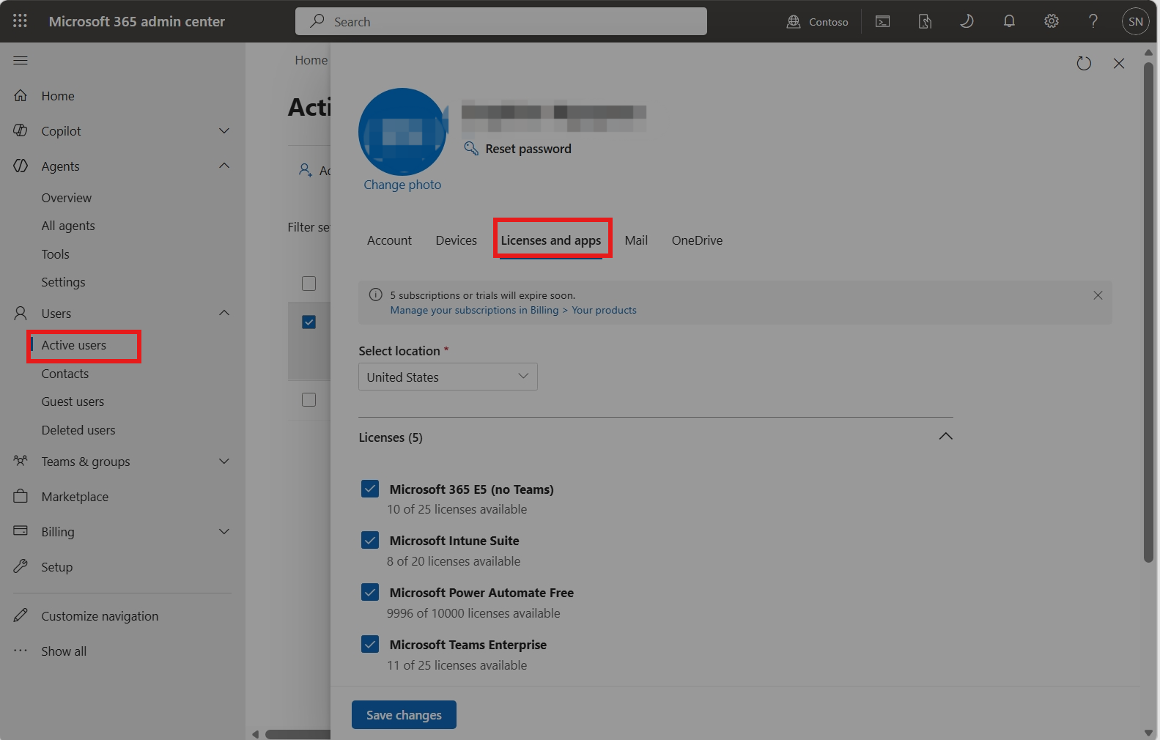Screen dimensions: 1160x740
Task: Collapse the Licenses (5) section
Action: pos(946,437)
